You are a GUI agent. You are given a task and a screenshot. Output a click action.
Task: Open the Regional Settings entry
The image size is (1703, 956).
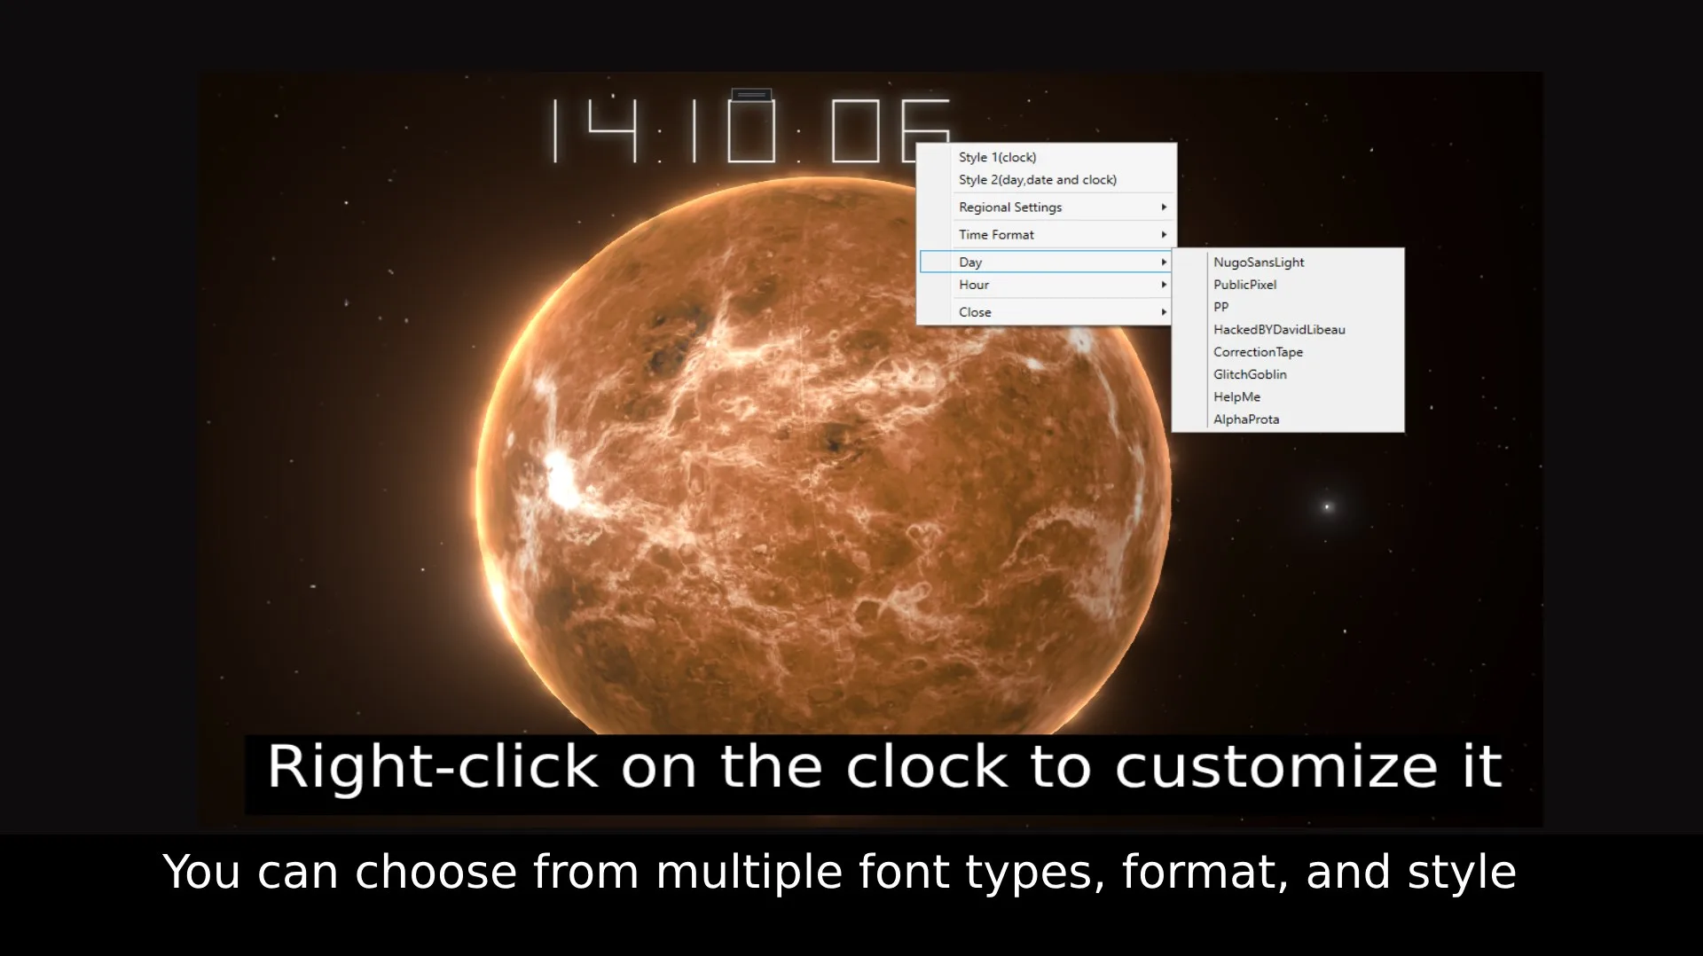pyautogui.click(x=1047, y=207)
